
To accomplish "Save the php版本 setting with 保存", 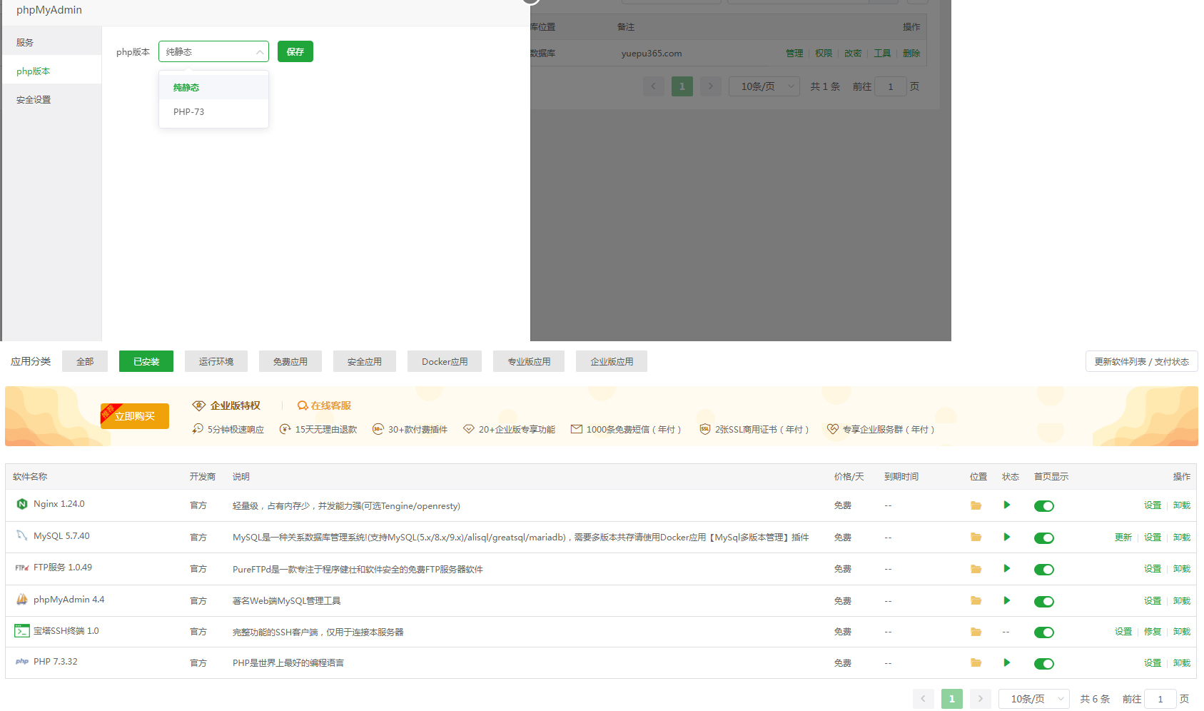I will pos(295,51).
